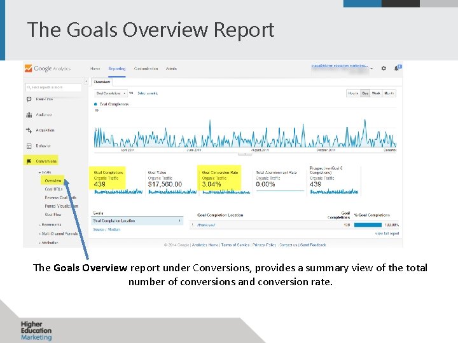Open Privacy Policy footer link
458x343 pixels.
[x=264, y=245]
